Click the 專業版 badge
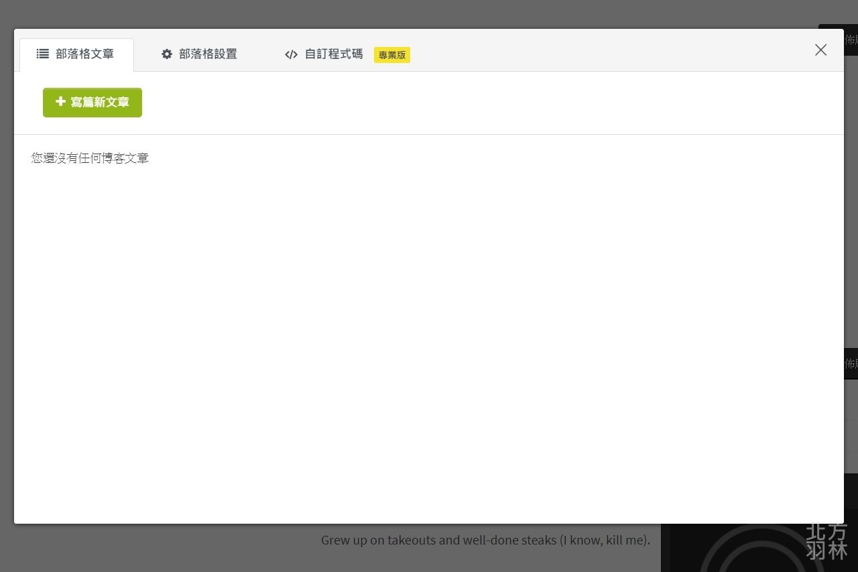 tap(392, 55)
